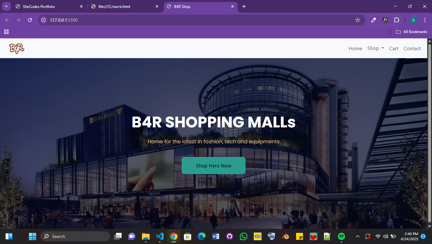Switch to the SheCodes Portfolio tab
The width and height of the screenshot is (432, 244).
pos(48,6)
